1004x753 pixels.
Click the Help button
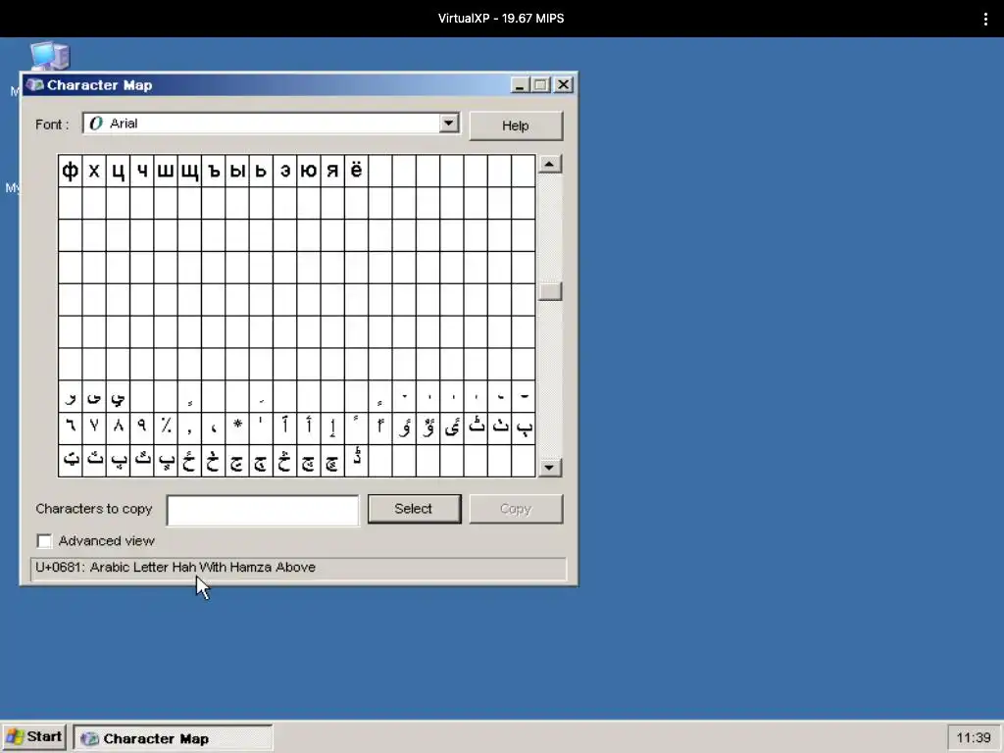516,125
